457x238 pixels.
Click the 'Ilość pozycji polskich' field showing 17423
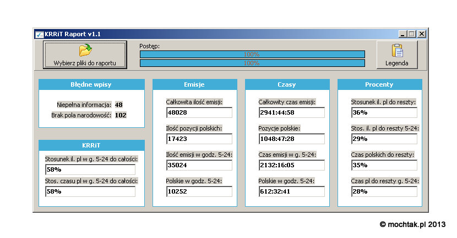(199, 139)
